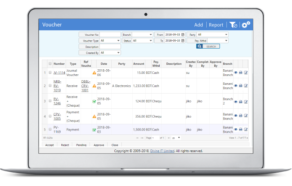The width and height of the screenshot is (292, 186).
Task: Toggle the select-all checkbox in table header
Action: (x=50, y=64)
